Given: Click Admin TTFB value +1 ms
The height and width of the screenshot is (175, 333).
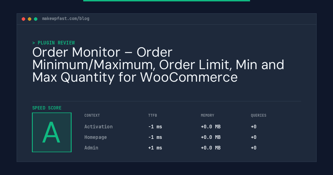Looking at the screenshot, I should coord(155,148).
